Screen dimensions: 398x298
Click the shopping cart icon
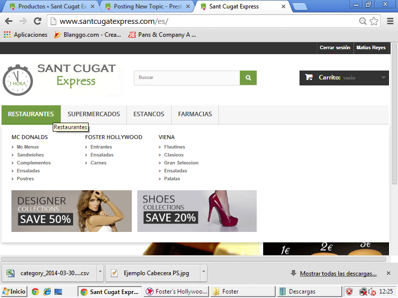(308, 77)
